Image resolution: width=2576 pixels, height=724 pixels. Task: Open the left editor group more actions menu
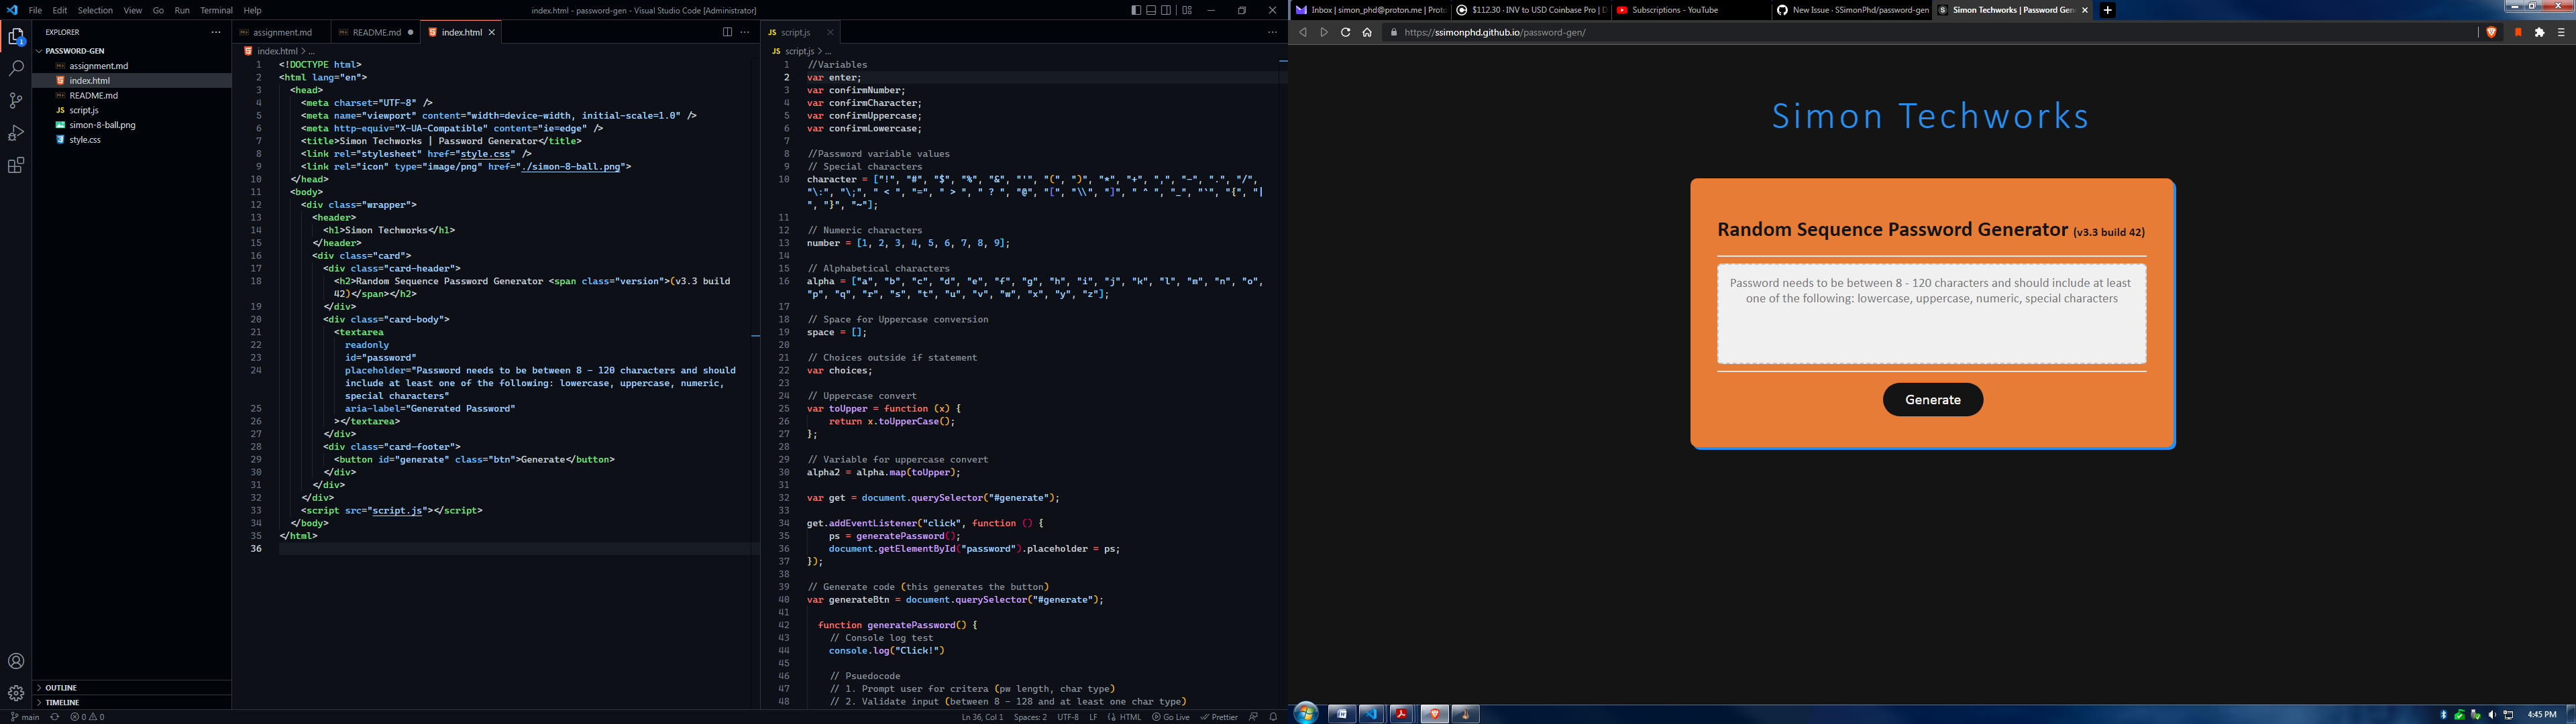tap(745, 32)
